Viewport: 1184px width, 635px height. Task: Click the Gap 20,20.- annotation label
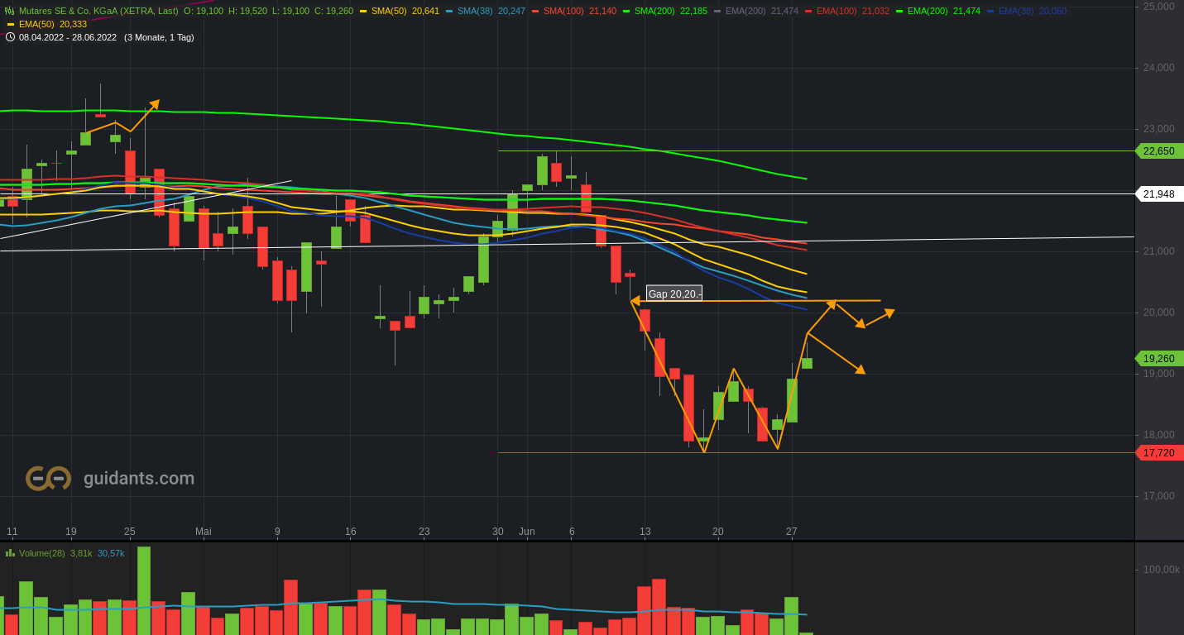[x=673, y=294]
